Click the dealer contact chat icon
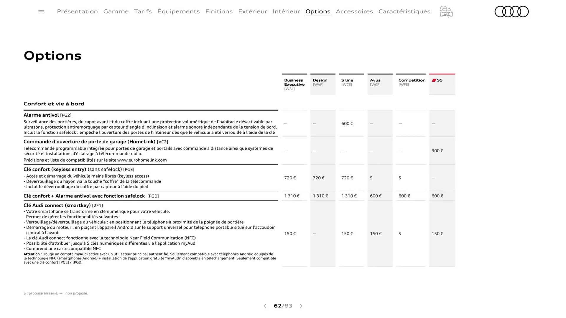The width and height of the screenshot is (566, 318). click(x=446, y=12)
